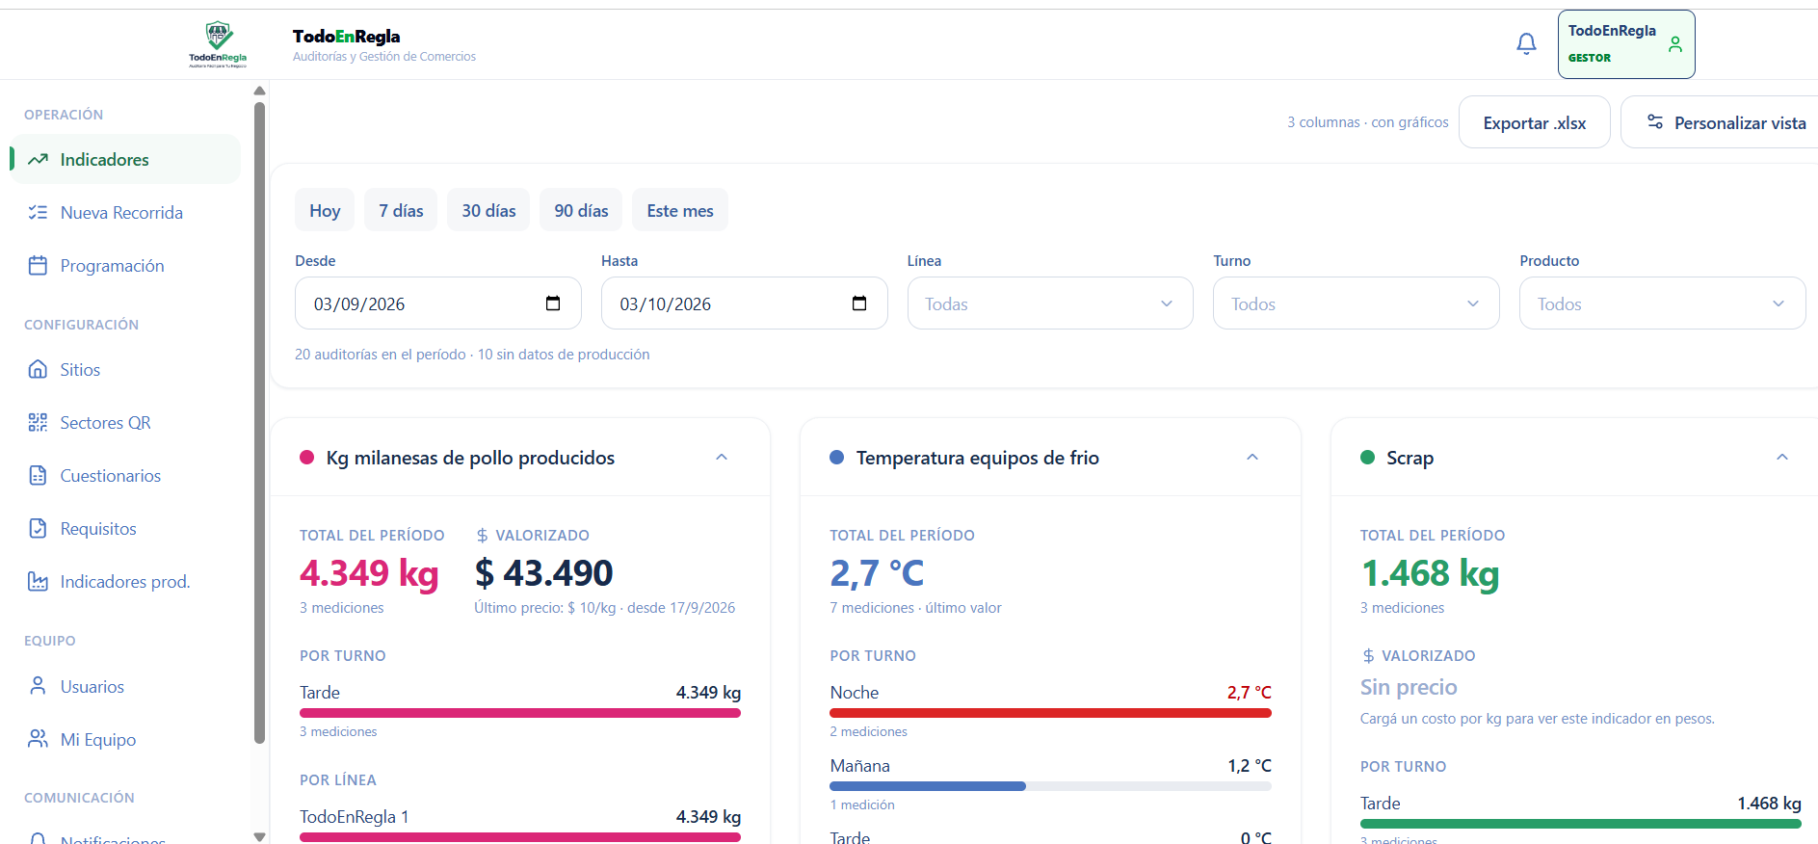Open the TodoEnRegla gestor user profile
Viewport: 1818px width, 844px height.
click(x=1626, y=44)
